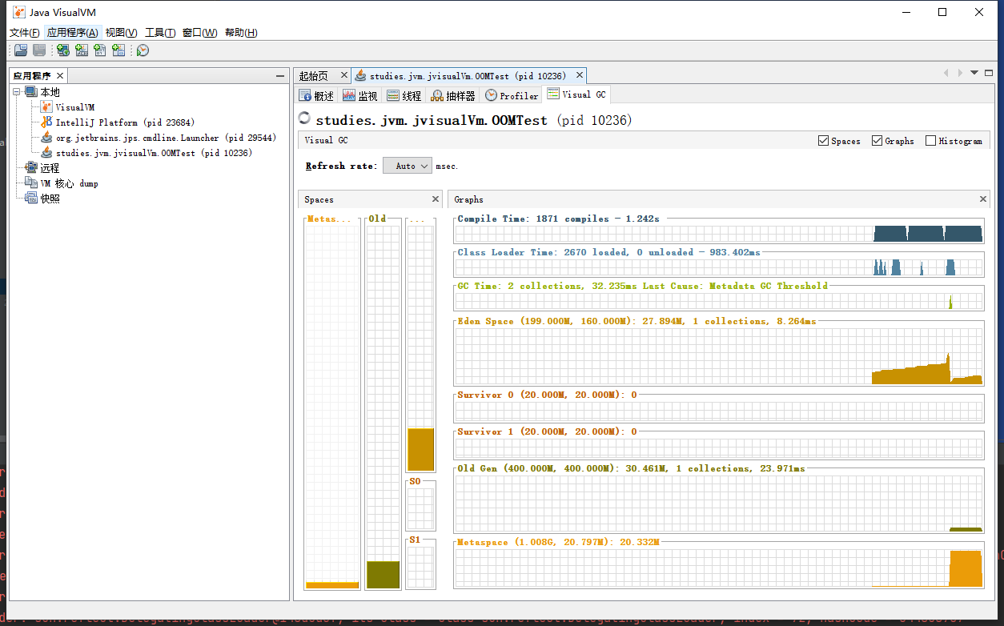Select the VM 核心 dump tree node
Image resolution: width=1004 pixels, height=626 pixels.
coord(70,183)
